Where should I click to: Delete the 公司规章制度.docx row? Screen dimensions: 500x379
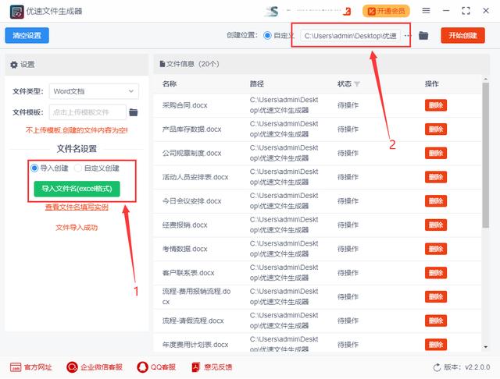(436, 153)
